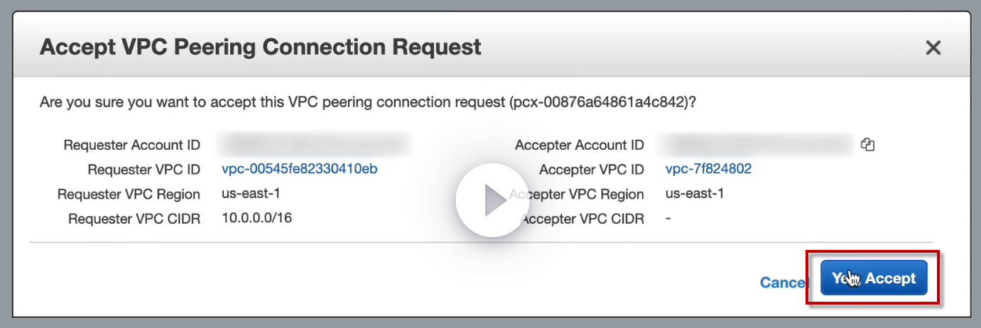Click the blurred Accepter Account ID value

754,145
